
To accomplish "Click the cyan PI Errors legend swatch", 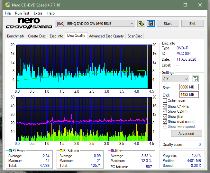I will pyautogui.click(x=10, y=151).
